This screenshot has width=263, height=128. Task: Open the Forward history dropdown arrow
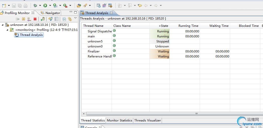[161, 6]
